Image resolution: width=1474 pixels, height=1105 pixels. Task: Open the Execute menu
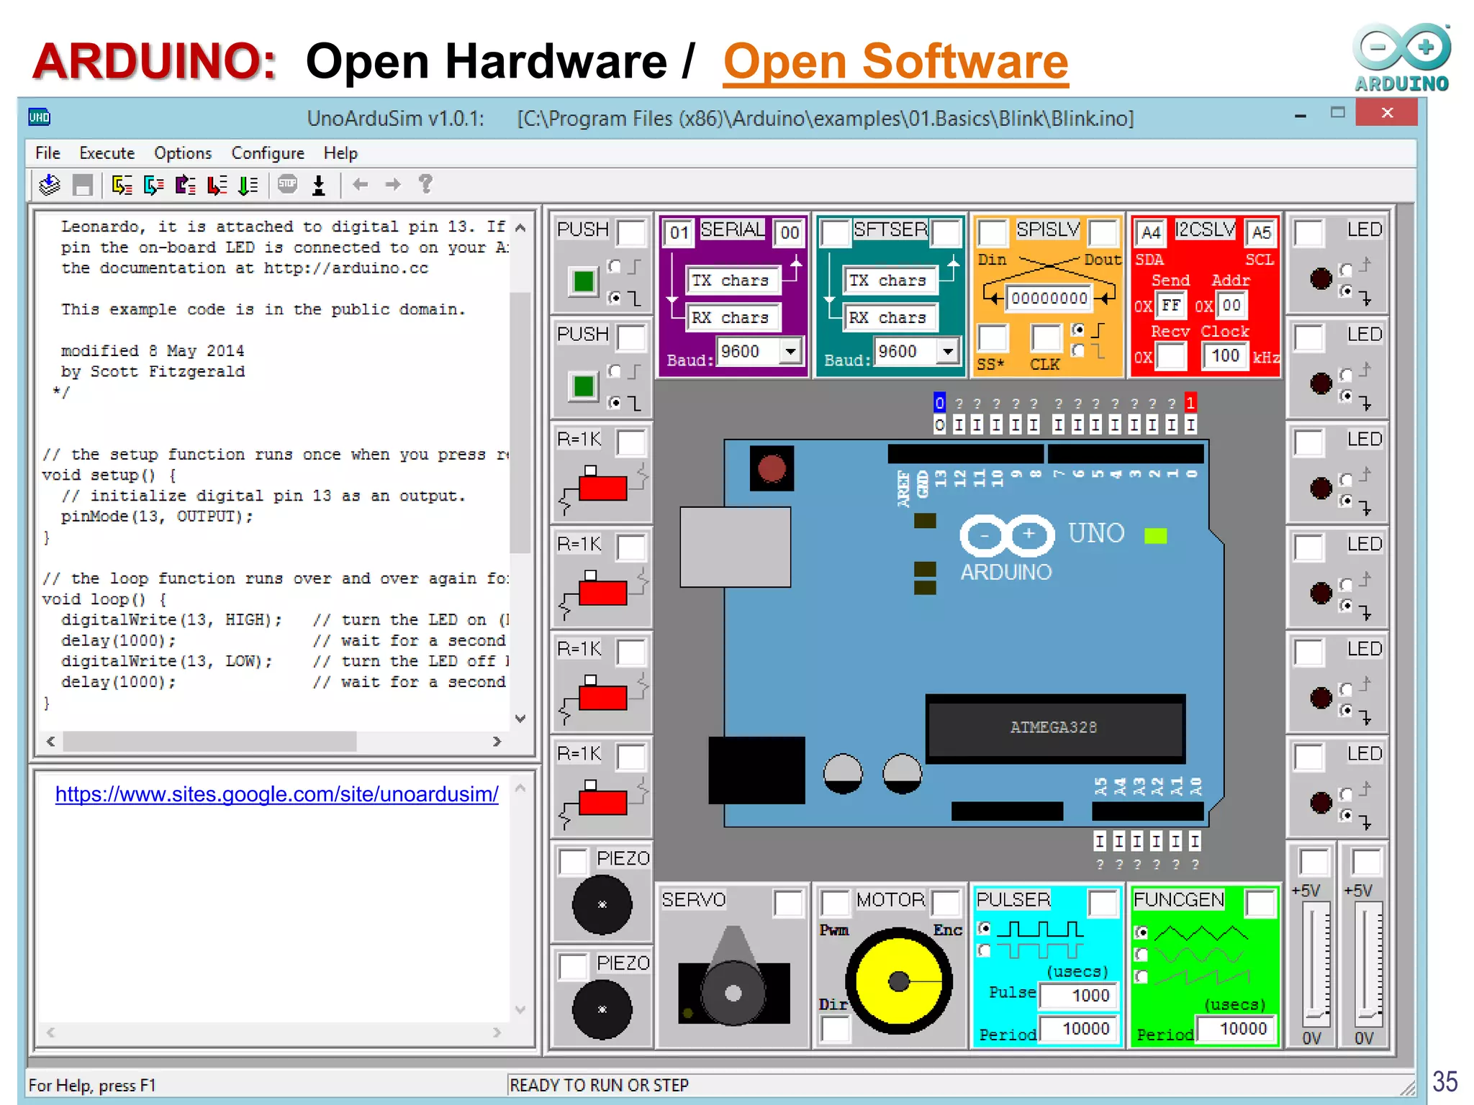(107, 153)
